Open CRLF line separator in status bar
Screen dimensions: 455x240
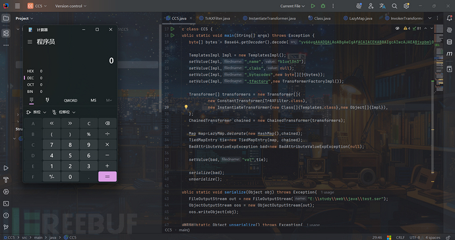[400, 237]
